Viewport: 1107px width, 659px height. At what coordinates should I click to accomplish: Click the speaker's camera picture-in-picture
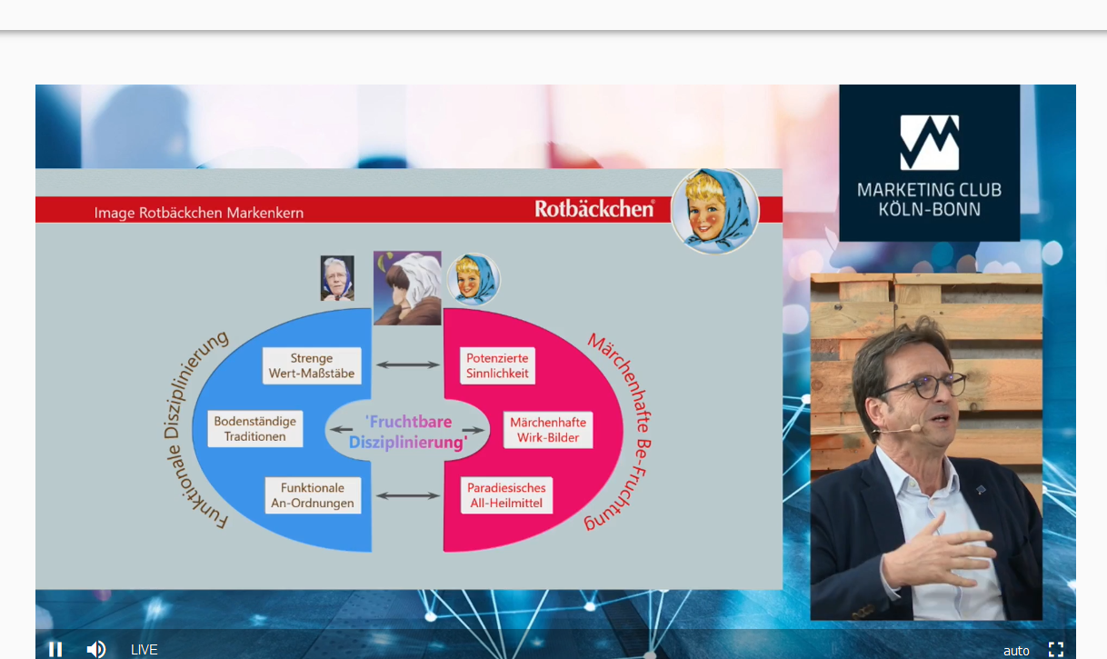926,446
